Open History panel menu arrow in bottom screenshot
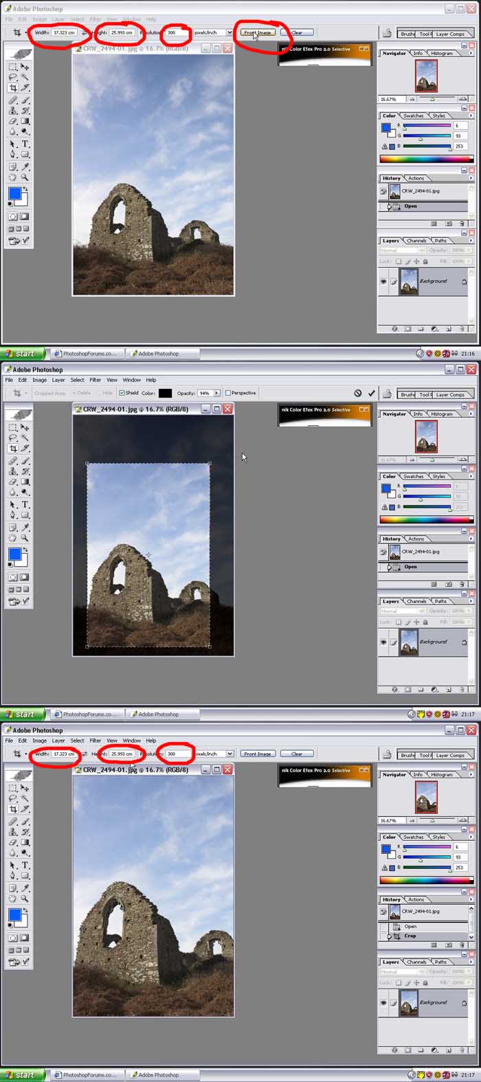Viewport: 481px width, 1082px height. pyautogui.click(x=471, y=899)
